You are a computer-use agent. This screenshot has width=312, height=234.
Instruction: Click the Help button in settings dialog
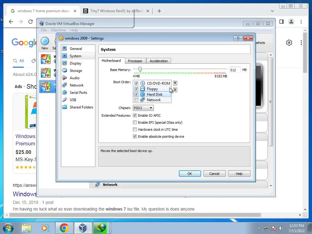[239, 173]
